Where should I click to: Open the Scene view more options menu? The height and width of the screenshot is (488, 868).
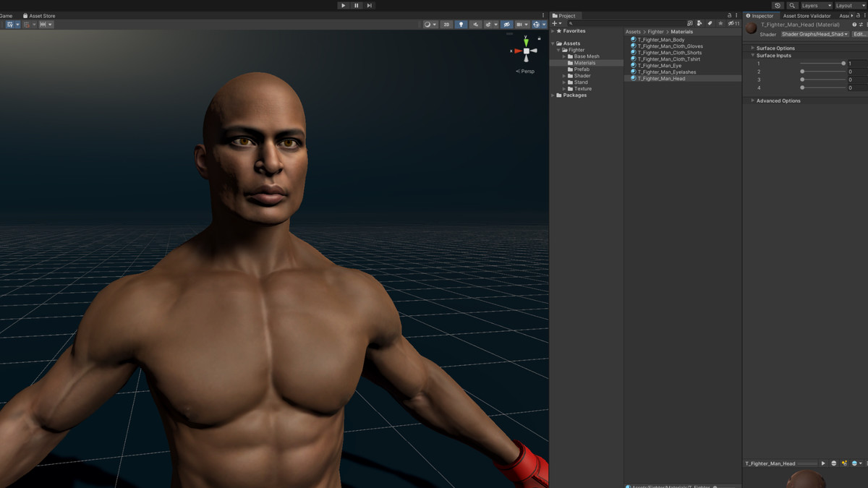[x=543, y=16]
